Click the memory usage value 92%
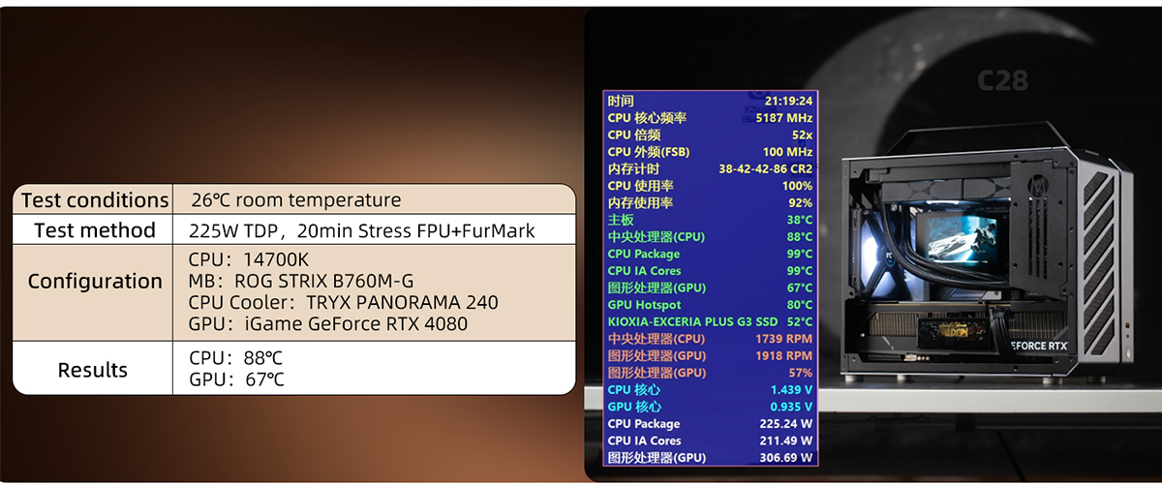Image resolution: width=1162 pixels, height=484 pixels. point(801,202)
